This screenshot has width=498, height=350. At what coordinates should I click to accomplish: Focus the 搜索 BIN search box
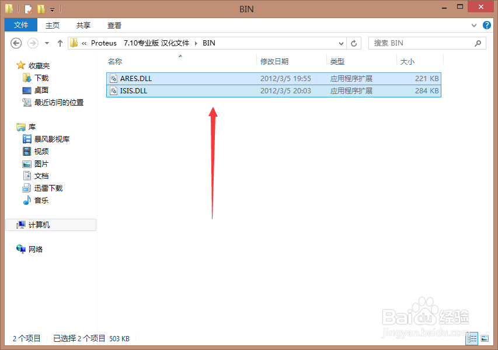pyautogui.click(x=427, y=43)
